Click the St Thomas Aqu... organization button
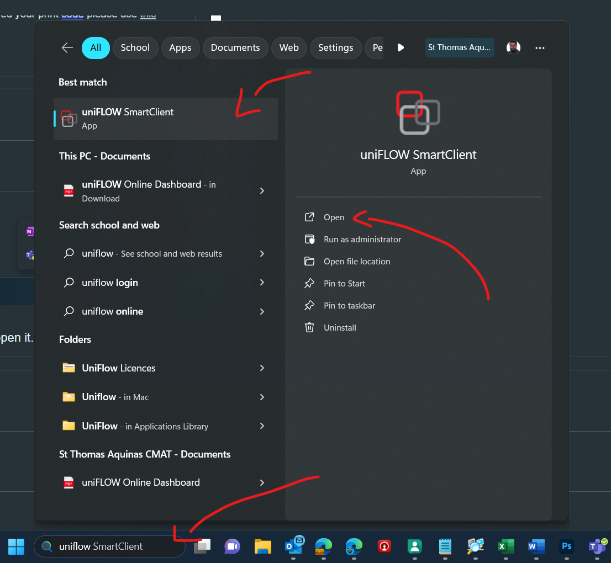 tap(460, 47)
